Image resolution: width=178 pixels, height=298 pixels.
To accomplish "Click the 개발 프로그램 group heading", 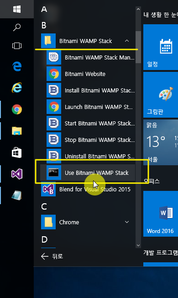I will click(161, 252).
